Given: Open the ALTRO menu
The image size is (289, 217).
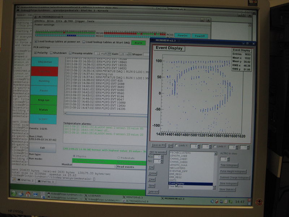Looking at the screenshot, I should 69,21.
